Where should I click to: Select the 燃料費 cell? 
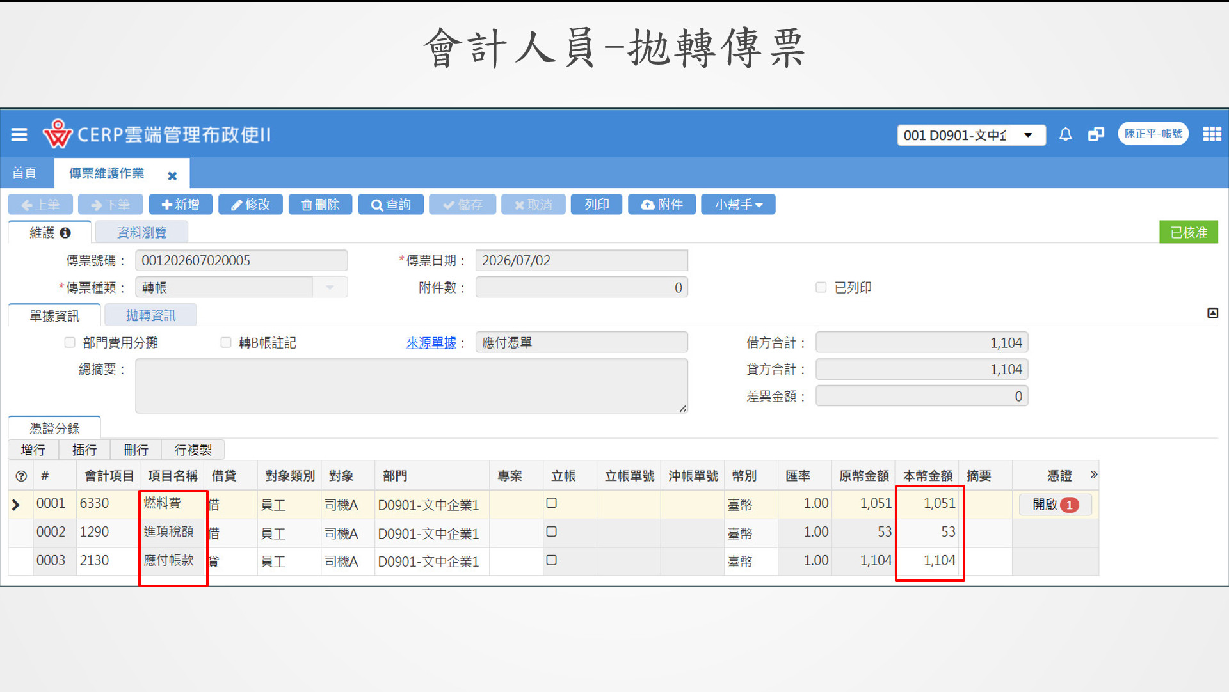click(x=173, y=503)
